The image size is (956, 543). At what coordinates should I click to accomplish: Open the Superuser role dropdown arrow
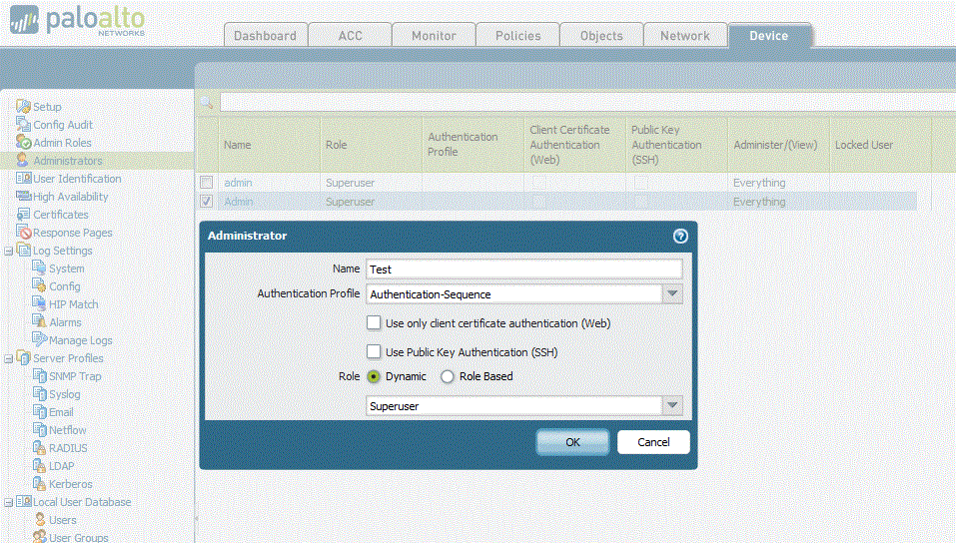tap(672, 405)
